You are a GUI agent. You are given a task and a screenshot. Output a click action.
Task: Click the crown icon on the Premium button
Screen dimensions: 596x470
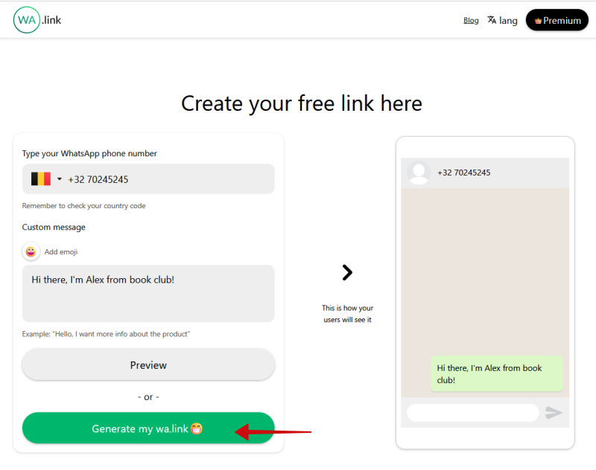coord(539,20)
